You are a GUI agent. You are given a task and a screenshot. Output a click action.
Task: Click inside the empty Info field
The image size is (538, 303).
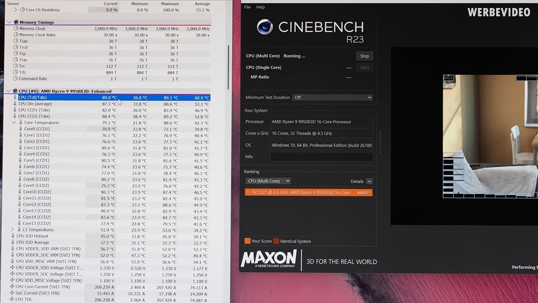(322, 157)
